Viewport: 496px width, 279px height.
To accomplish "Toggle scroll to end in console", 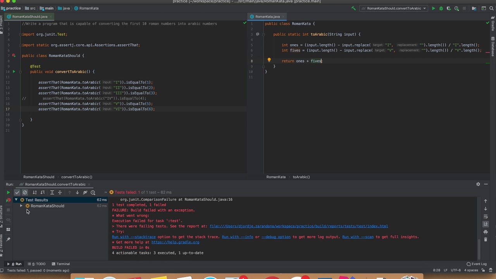I will (486, 224).
